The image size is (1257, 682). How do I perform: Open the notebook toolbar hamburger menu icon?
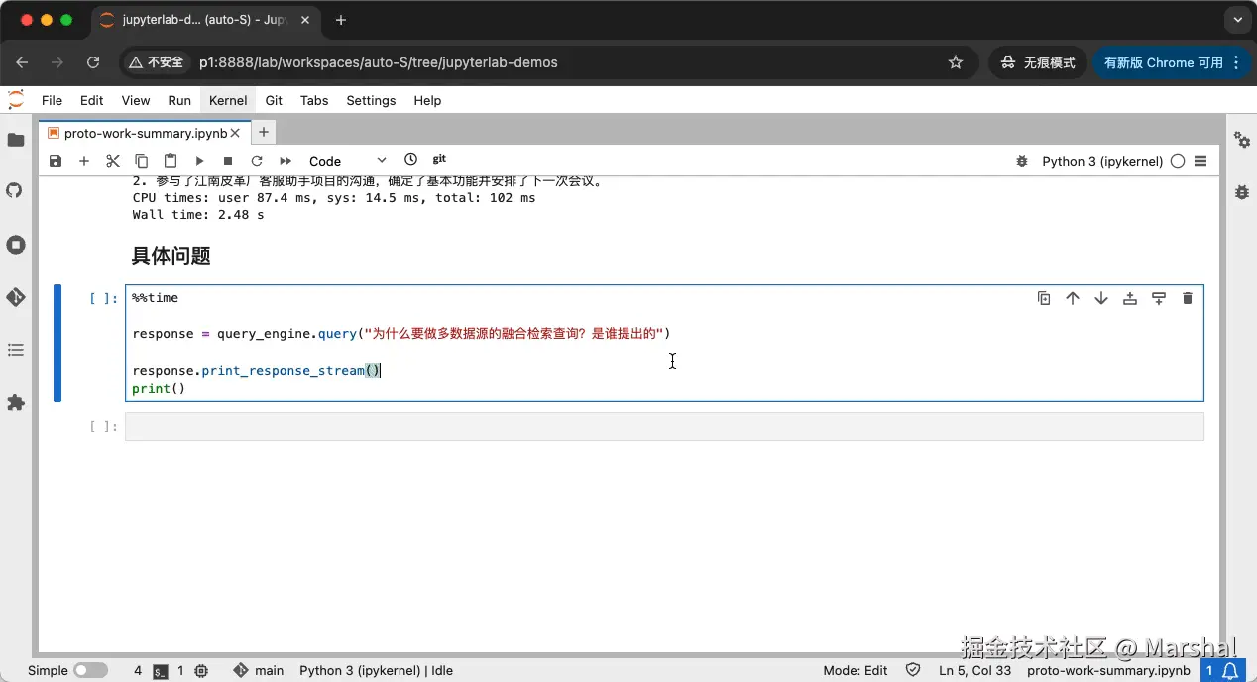[1200, 161]
